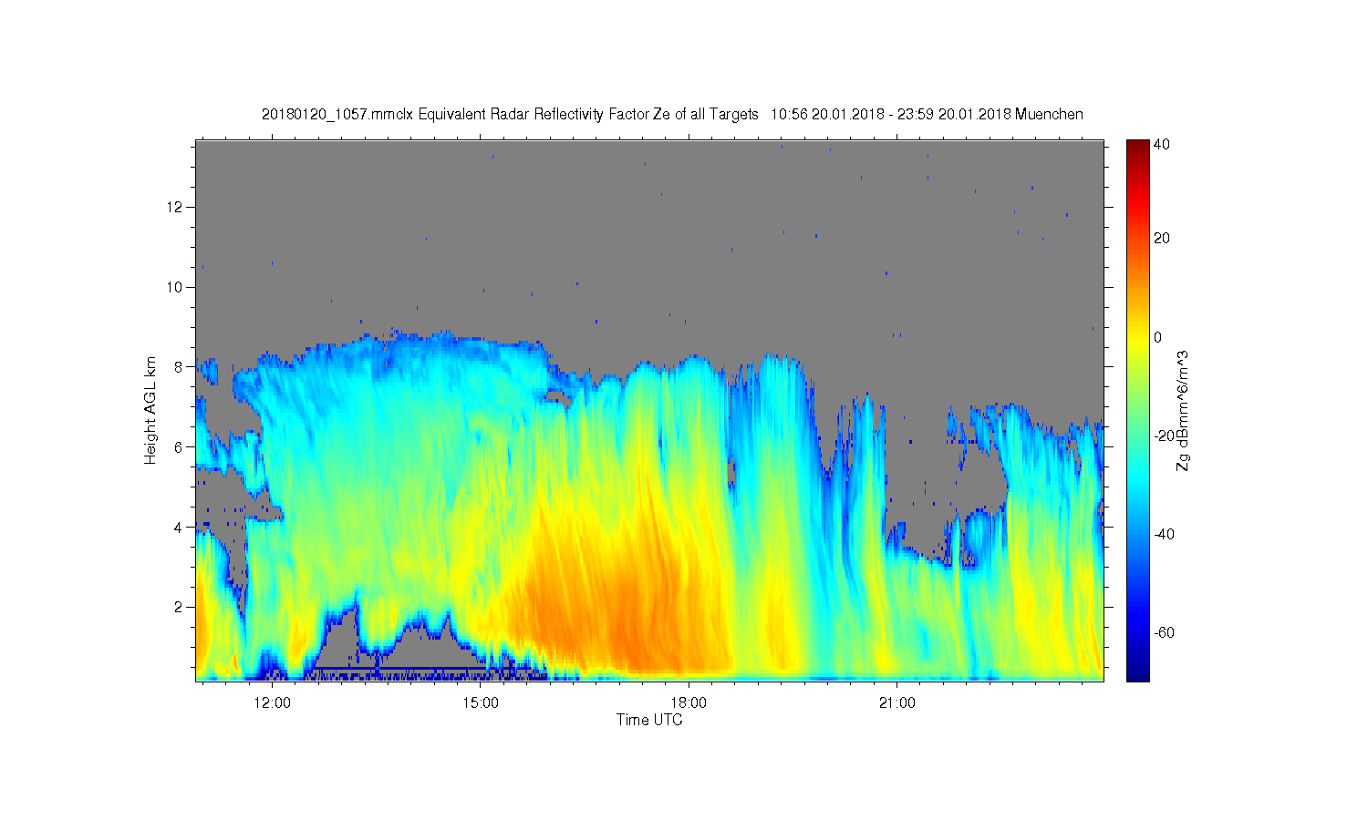Click the colorbar label -20
The width and height of the screenshot is (1368, 820).
[x=1165, y=436]
